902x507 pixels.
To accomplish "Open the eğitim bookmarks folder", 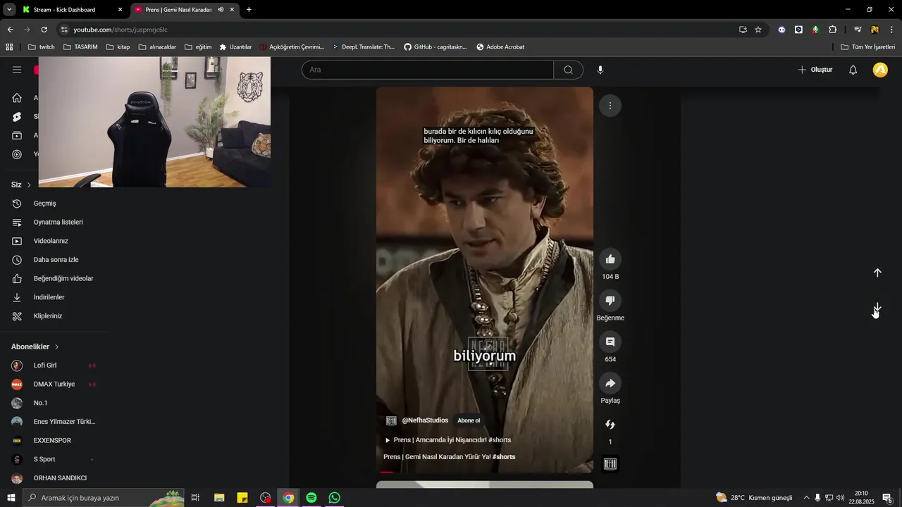I will tap(198, 47).
